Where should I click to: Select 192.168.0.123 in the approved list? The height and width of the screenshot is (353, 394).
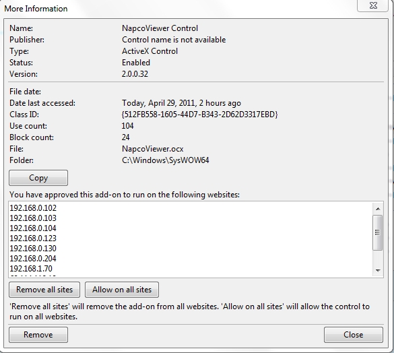pyautogui.click(x=33, y=238)
